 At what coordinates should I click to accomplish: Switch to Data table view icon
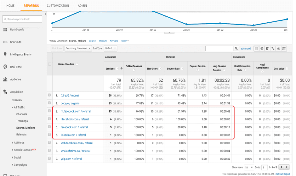click(256, 49)
